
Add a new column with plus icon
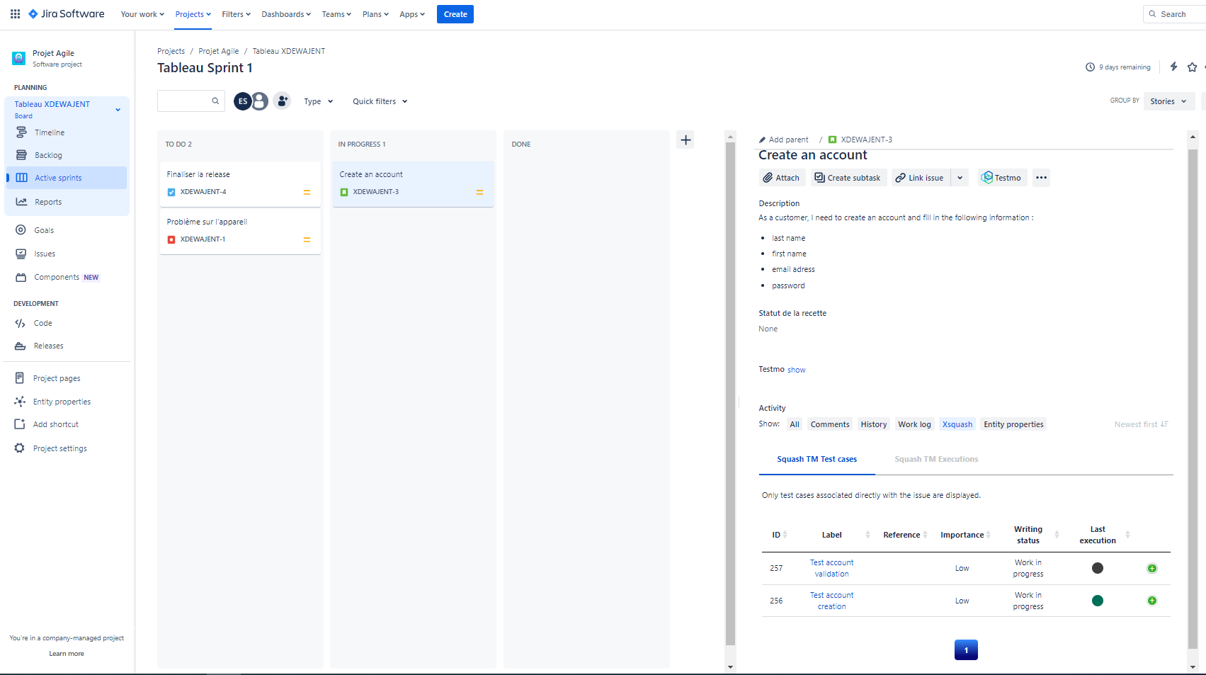point(686,140)
